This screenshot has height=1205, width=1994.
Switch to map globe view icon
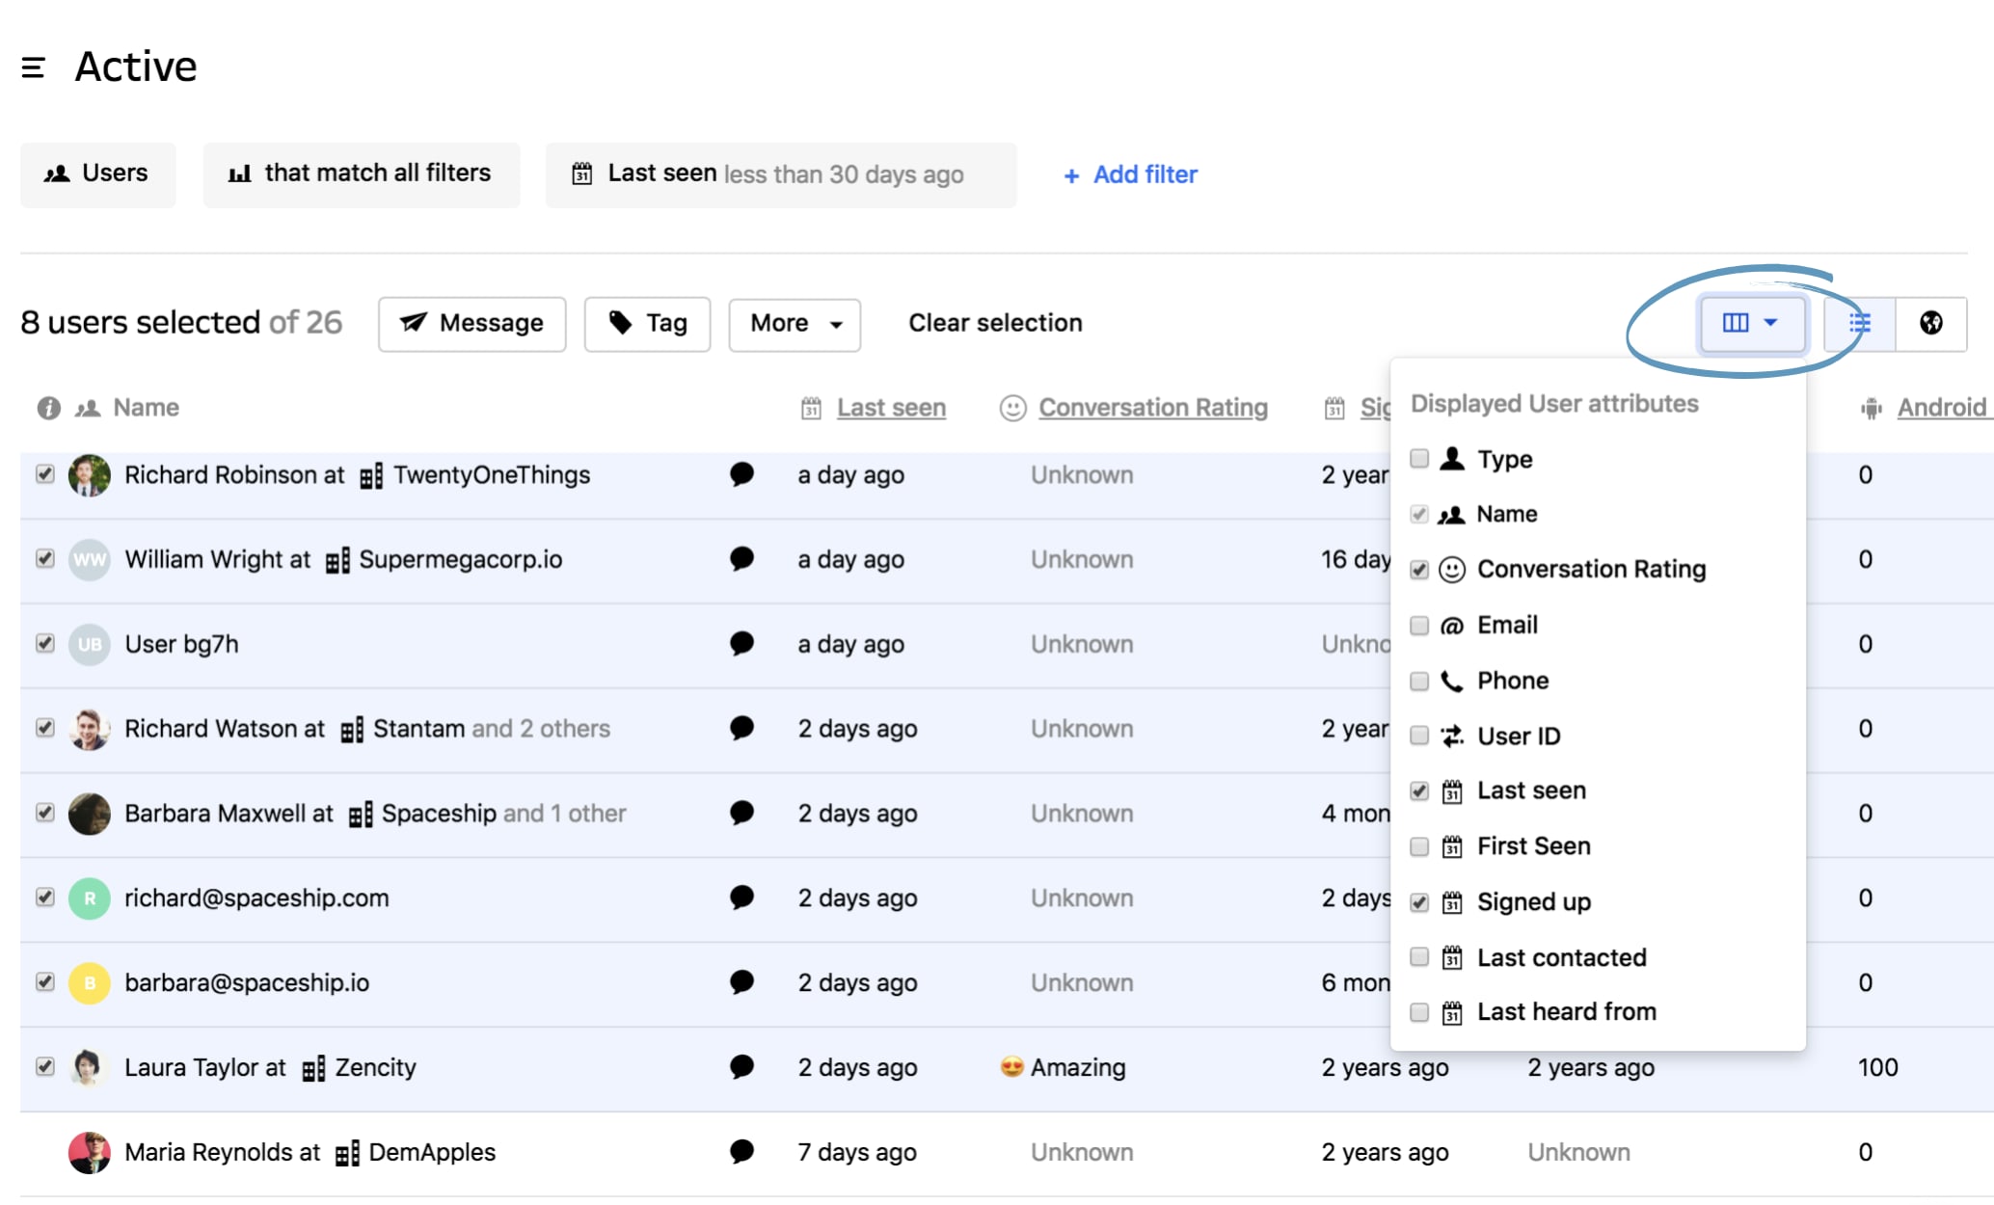click(x=1931, y=323)
